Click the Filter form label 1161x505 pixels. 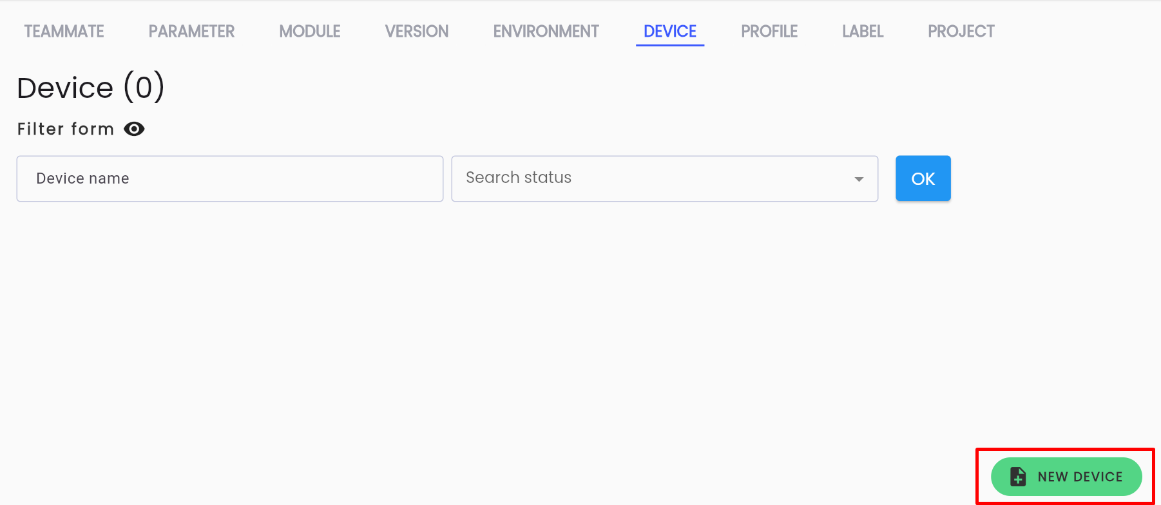pyautogui.click(x=66, y=129)
